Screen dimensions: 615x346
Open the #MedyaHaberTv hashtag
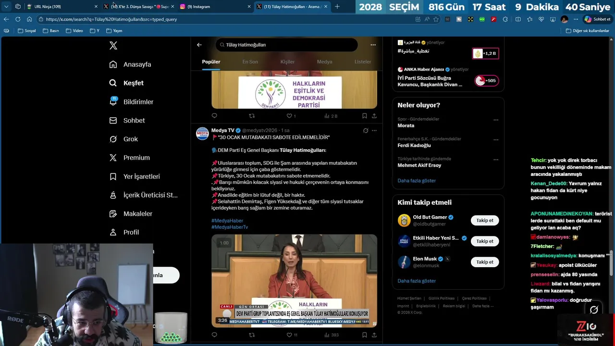coord(230,227)
